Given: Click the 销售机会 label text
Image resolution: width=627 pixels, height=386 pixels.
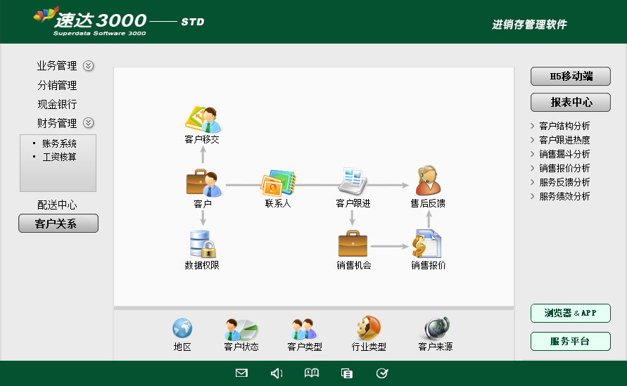Looking at the screenshot, I should [x=354, y=265].
